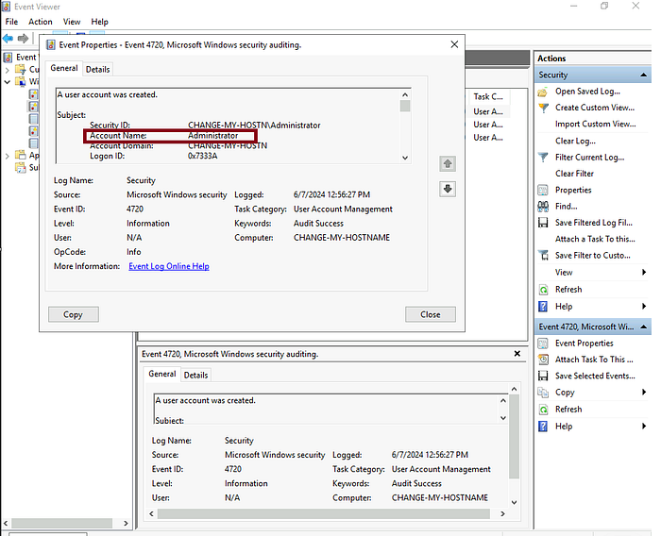Click the Save Selected Events floppy icon

(543, 376)
